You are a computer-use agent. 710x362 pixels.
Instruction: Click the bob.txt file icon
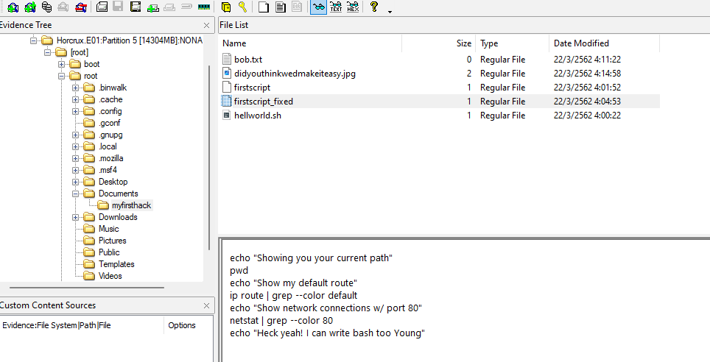(x=227, y=60)
